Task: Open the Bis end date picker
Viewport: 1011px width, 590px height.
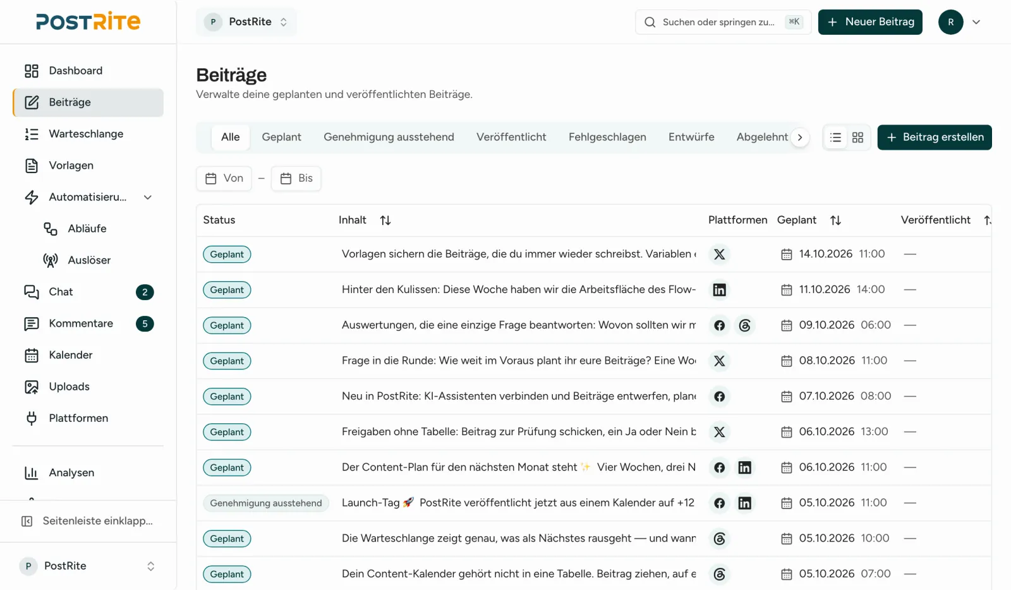Action: [296, 179]
